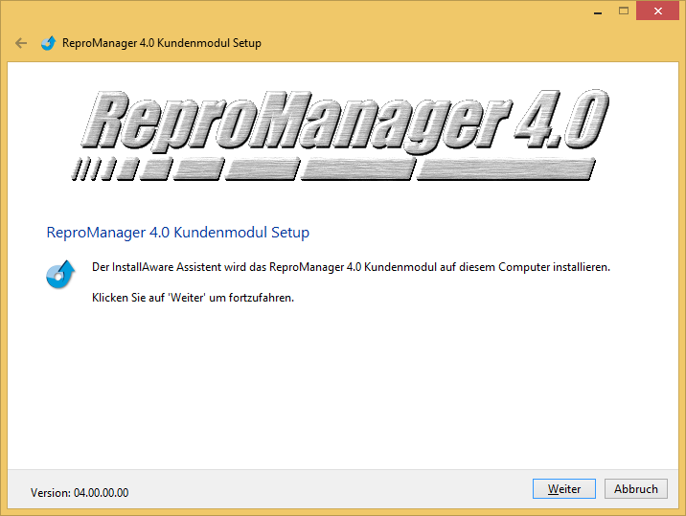Click the 'Der InstallAware Assistent' description line
The height and width of the screenshot is (516, 686).
pyautogui.click(x=351, y=267)
